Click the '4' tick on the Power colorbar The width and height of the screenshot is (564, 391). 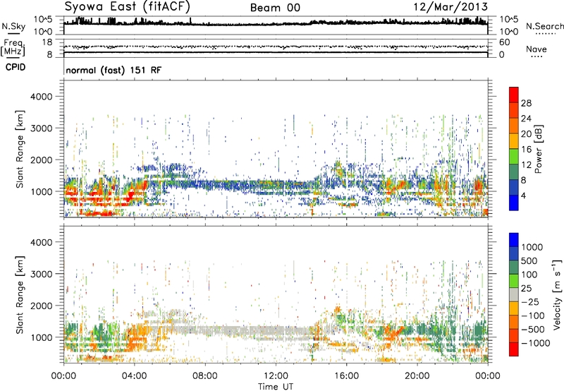[x=523, y=195]
